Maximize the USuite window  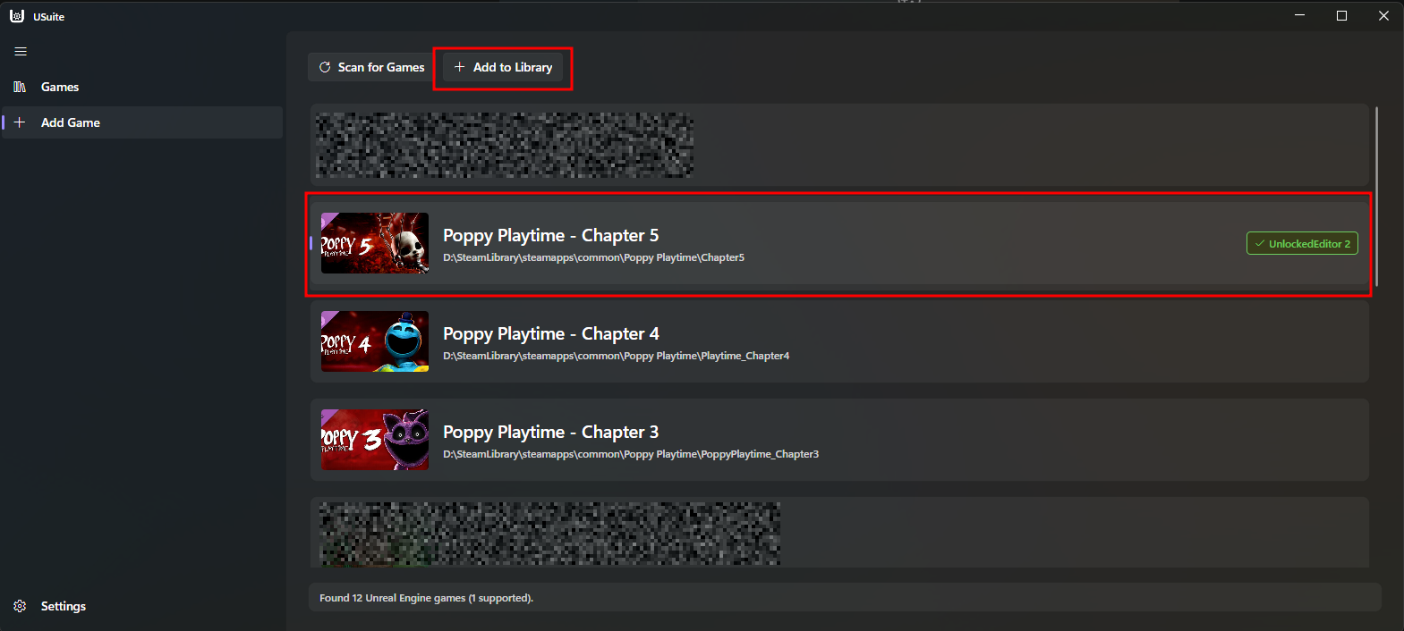click(x=1341, y=16)
